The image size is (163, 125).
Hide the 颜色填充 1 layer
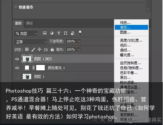point(17,68)
